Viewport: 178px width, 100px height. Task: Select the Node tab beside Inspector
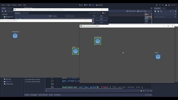point(164,8)
